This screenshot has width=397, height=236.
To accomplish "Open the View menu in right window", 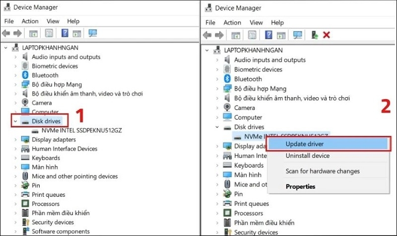I will pyautogui.click(x=256, y=22).
